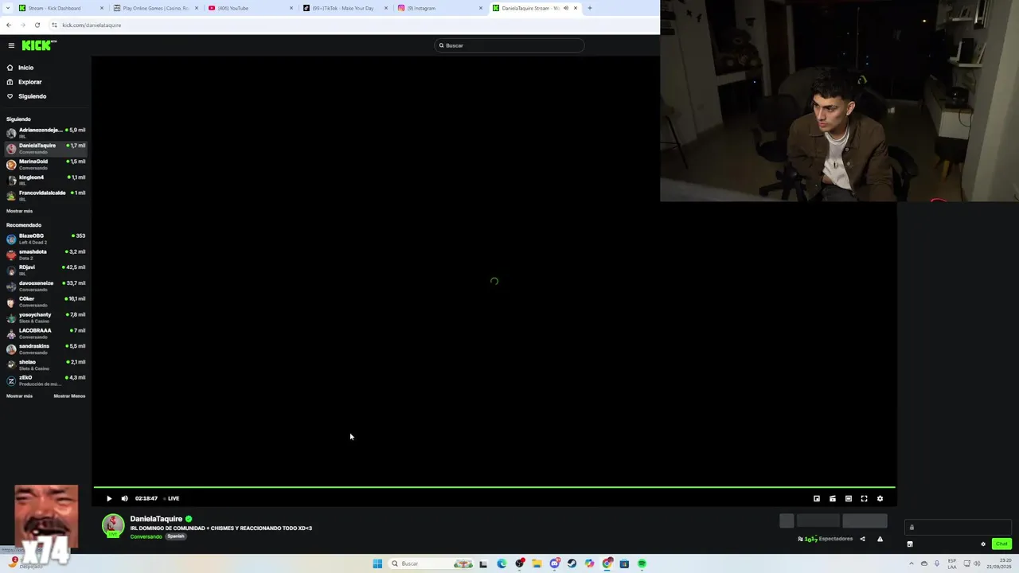Open LACOBRAAA recommended channel
This screenshot has width=1019, height=573.
(x=45, y=333)
